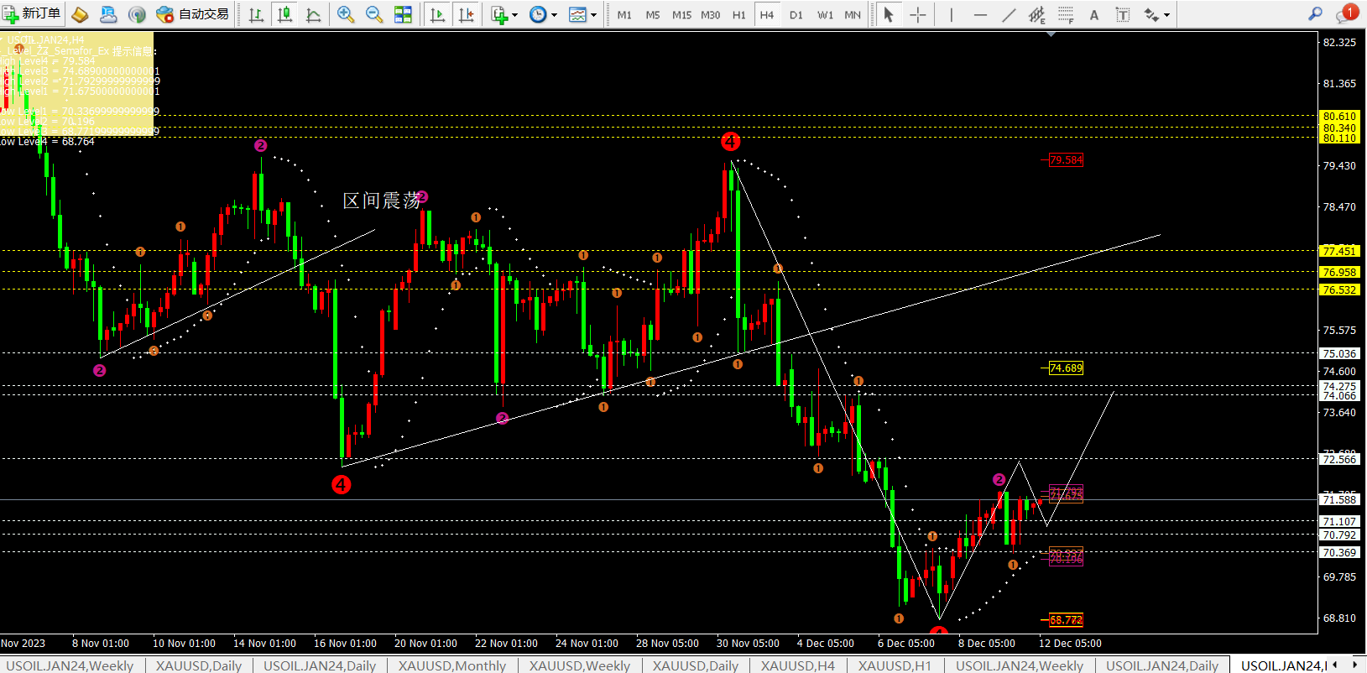Select the H1 timeframe

click(x=738, y=14)
